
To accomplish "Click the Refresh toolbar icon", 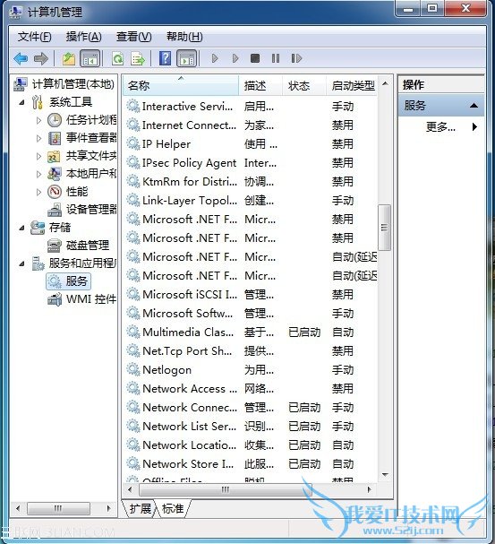I will point(118,58).
